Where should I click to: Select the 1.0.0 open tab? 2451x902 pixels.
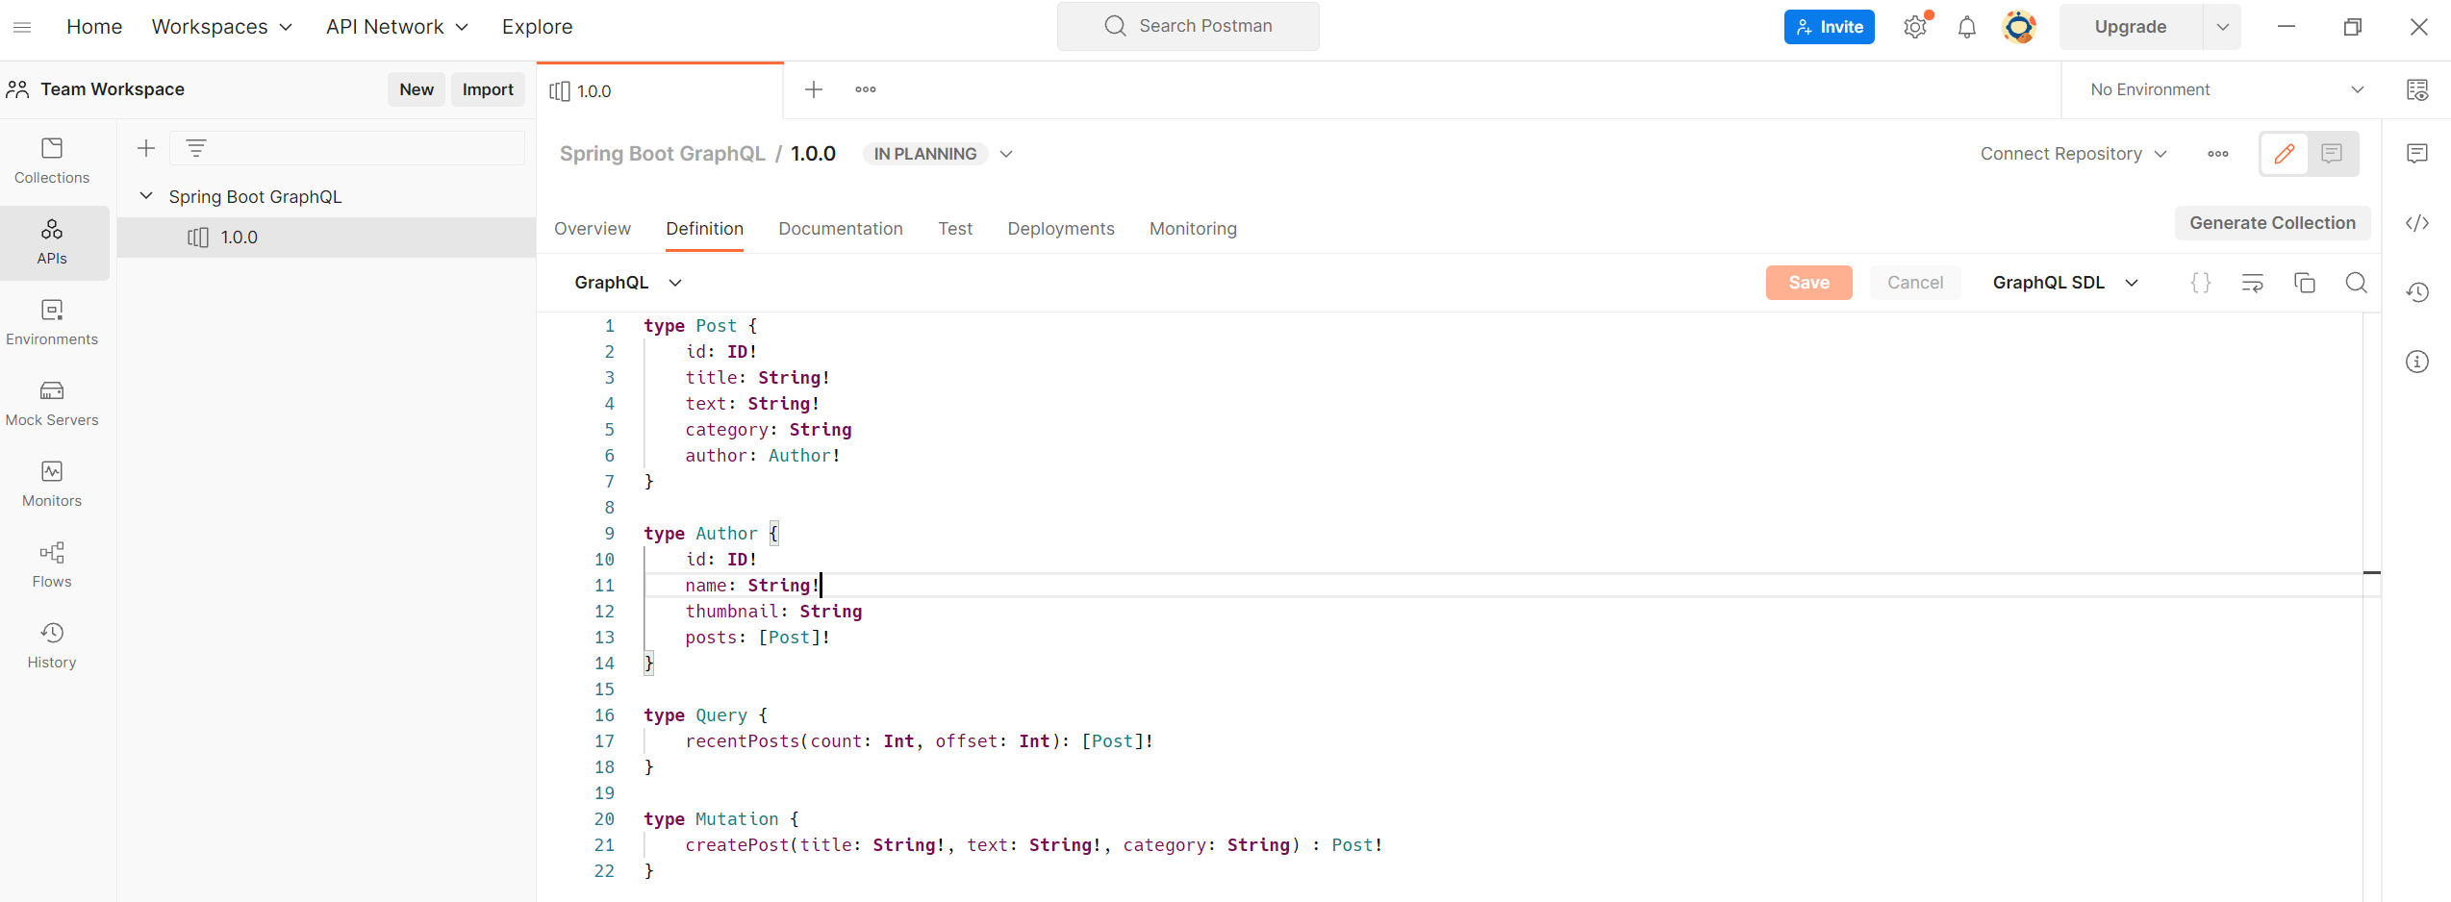(661, 91)
